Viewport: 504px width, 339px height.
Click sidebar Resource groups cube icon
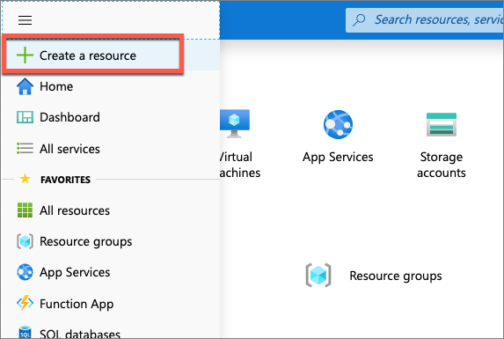point(25,241)
